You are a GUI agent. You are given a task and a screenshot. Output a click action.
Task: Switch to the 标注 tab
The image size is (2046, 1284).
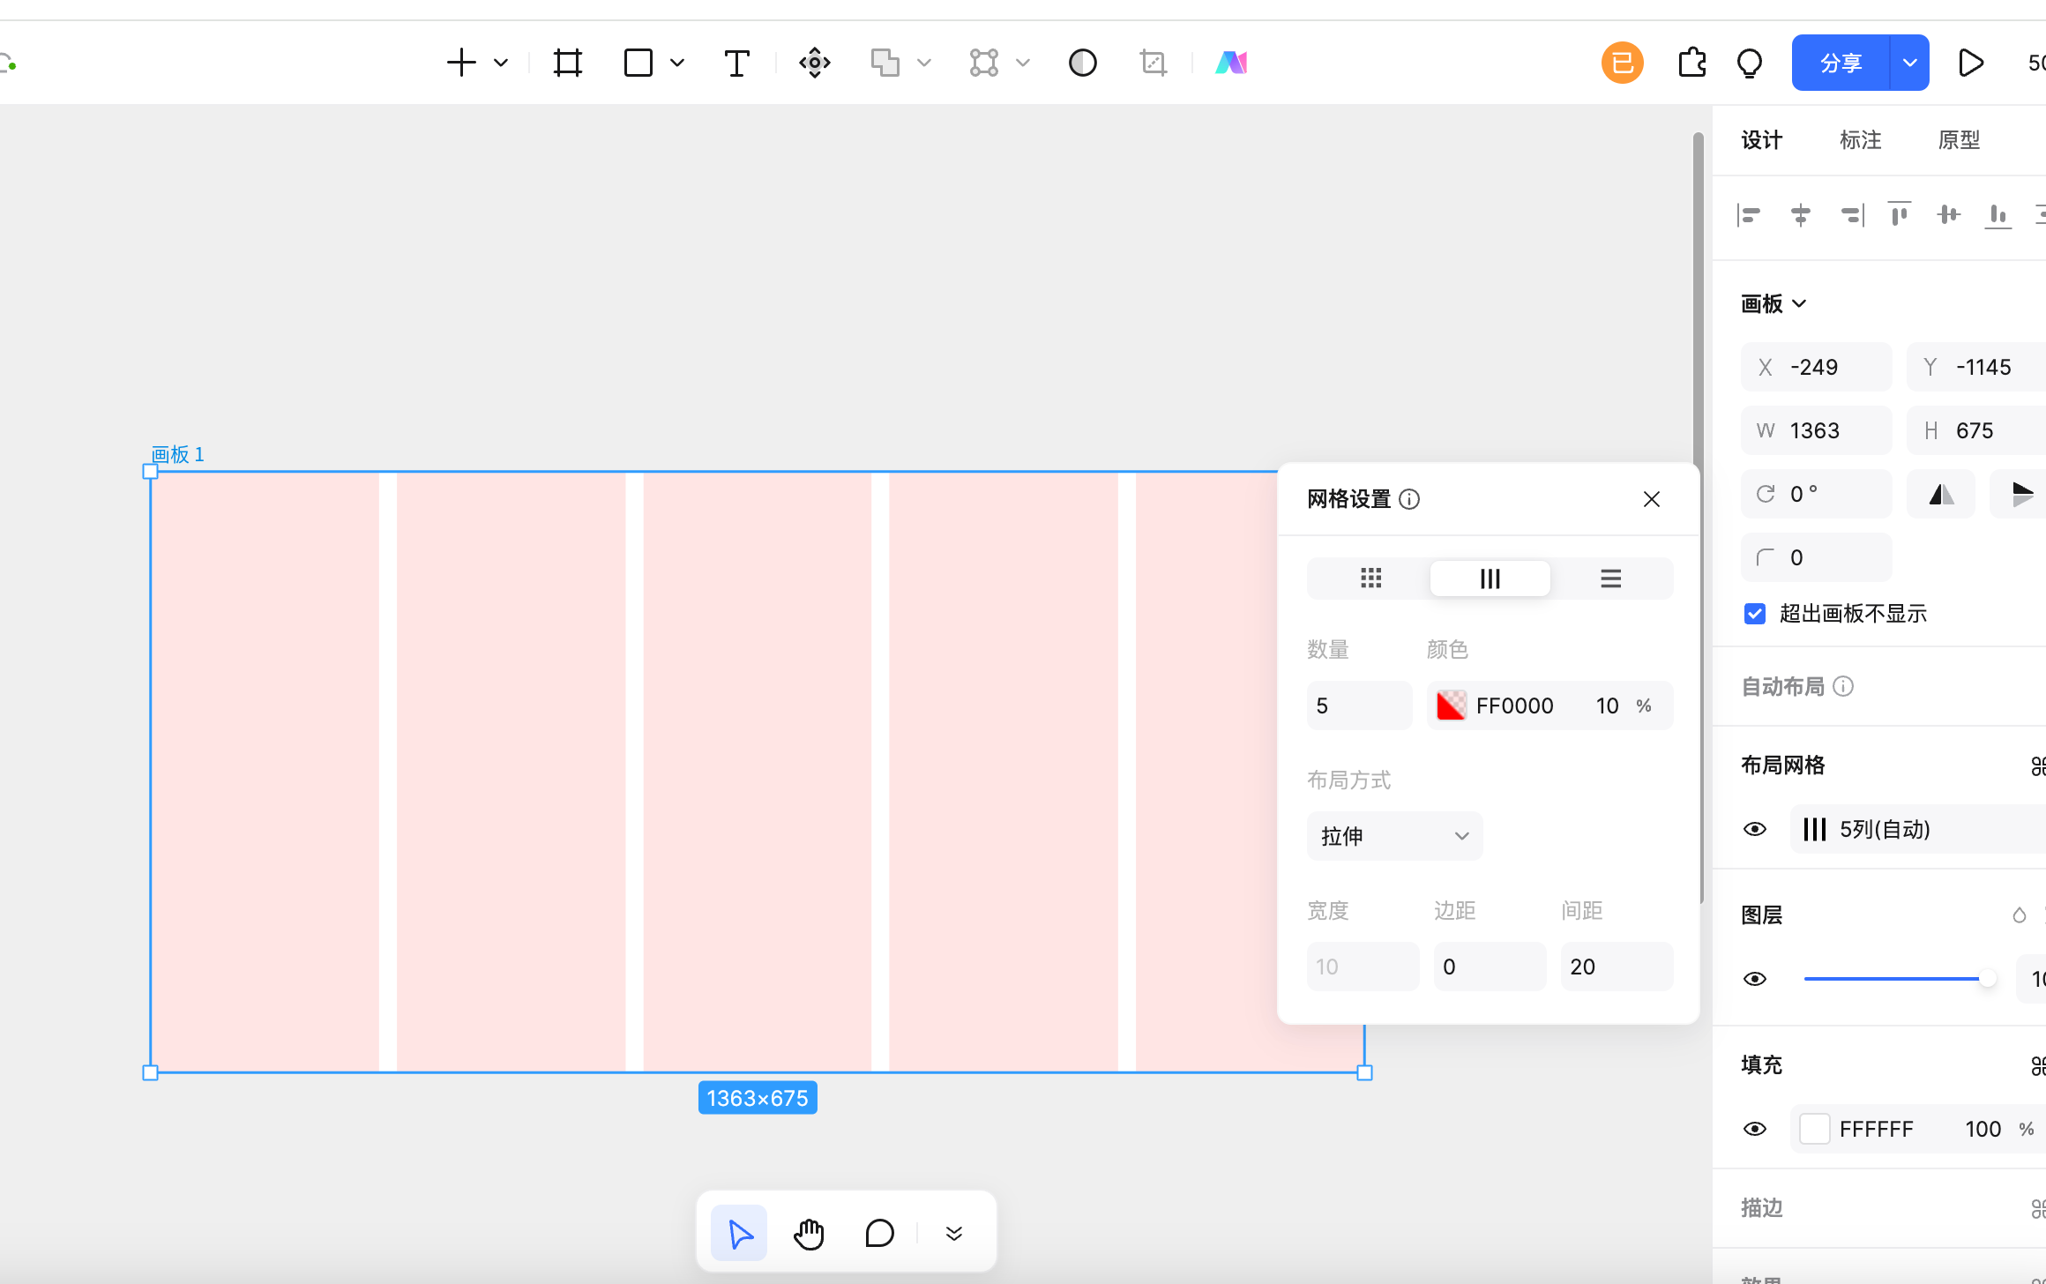(x=1861, y=140)
